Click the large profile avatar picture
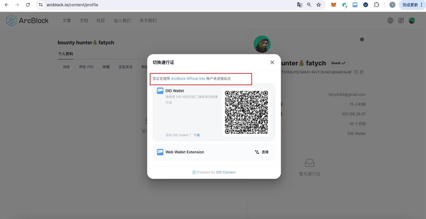 (x=262, y=44)
